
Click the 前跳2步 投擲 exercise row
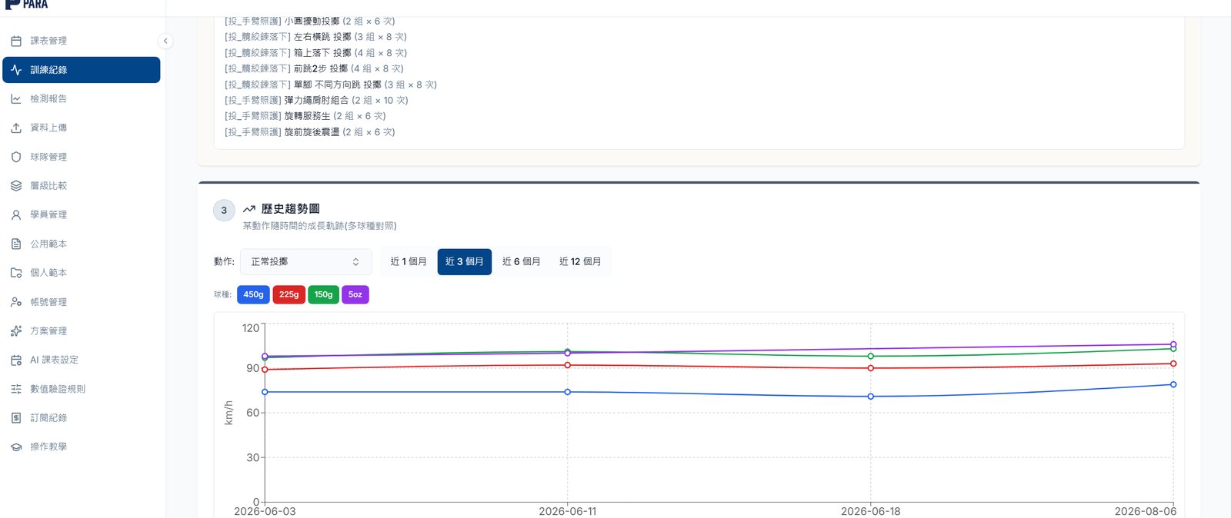point(314,68)
